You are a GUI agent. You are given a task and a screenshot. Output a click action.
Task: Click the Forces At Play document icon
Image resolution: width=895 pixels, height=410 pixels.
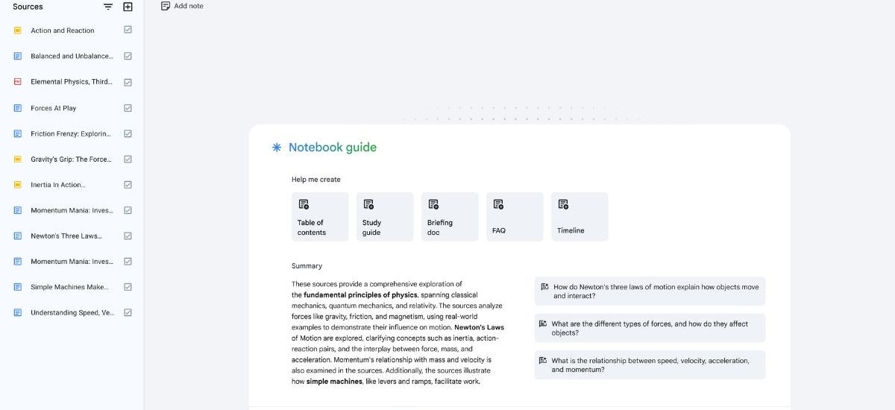pyautogui.click(x=17, y=108)
